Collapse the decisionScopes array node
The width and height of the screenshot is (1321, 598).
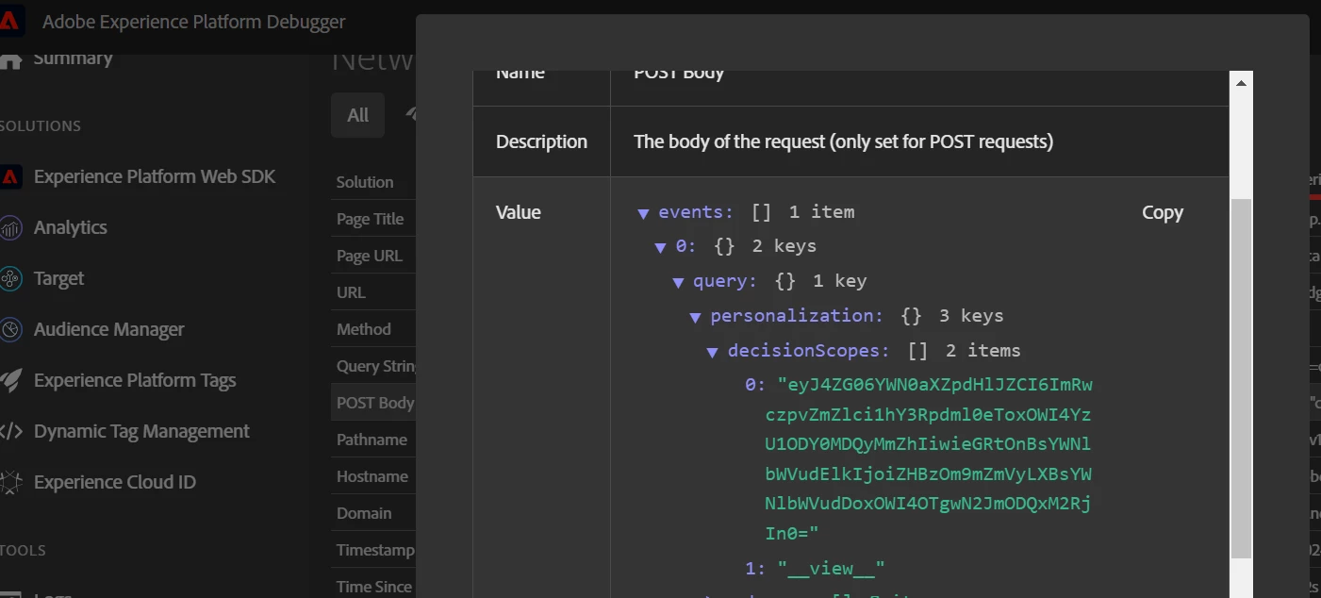713,352
